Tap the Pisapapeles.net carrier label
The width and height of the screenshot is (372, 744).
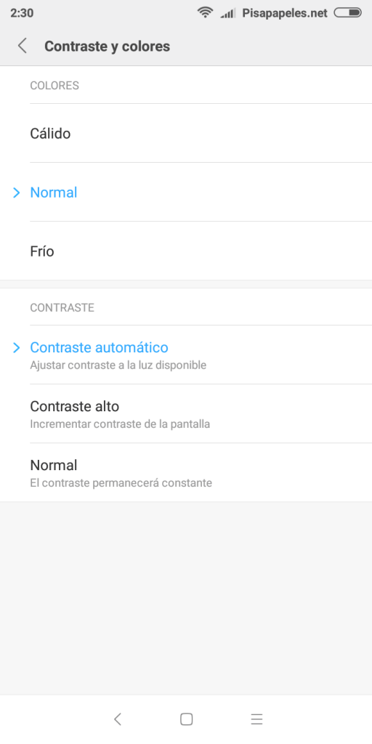[285, 13]
